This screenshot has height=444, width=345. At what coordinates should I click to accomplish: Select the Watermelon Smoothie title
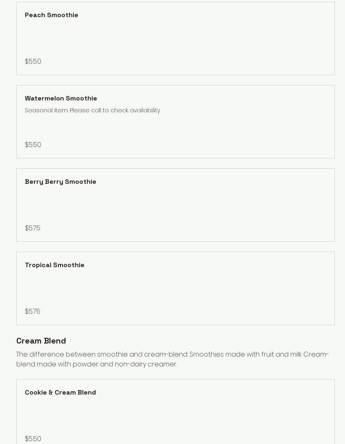(61, 98)
